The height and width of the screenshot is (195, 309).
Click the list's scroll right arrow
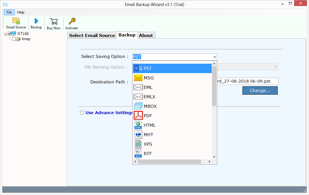209,161
